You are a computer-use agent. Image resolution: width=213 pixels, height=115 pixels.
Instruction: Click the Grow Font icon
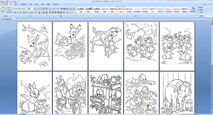click(x=35, y=9)
